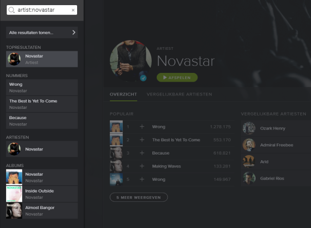The height and width of the screenshot is (228, 311).
Task: Open the Novastar album result
Action: click(42, 177)
